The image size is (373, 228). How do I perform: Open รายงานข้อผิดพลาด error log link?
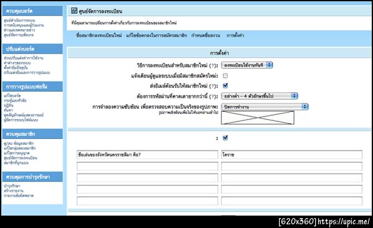pos(19,196)
